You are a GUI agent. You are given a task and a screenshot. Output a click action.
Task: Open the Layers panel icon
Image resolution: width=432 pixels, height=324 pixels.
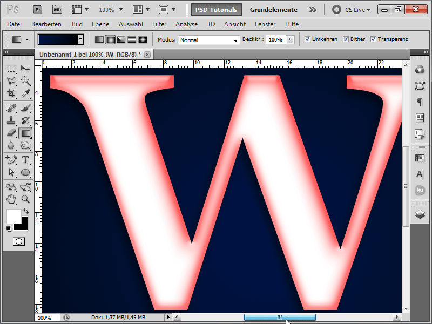click(x=420, y=214)
